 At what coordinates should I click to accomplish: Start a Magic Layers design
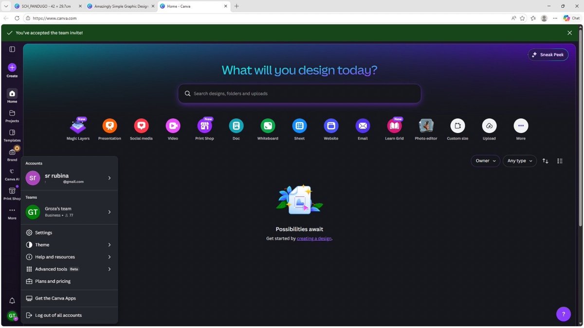point(78,129)
